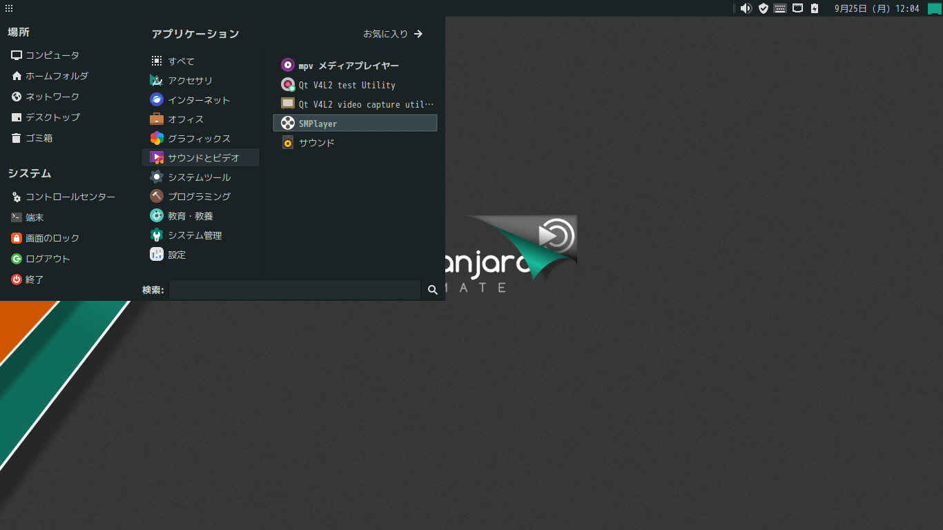
Task: Choose 画面のロック to lock screen
Action: [x=46, y=238]
